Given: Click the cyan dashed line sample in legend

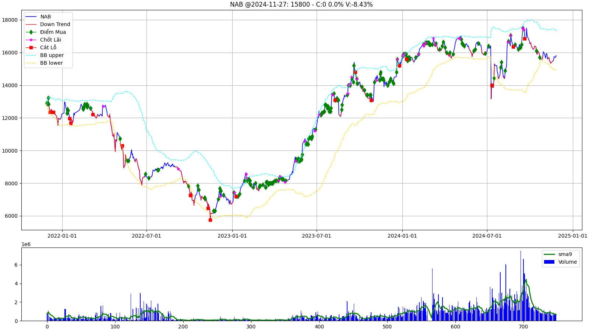Looking at the screenshot, I should click(31, 55).
